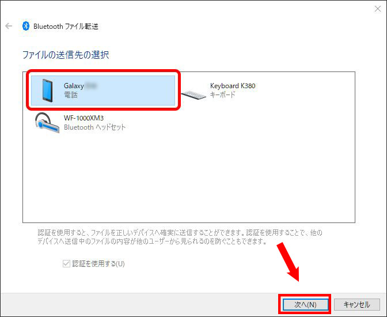Image resolution: width=387 pixels, height=317 pixels.
Task: Click the 次へ(N) button
Action: 305,304
